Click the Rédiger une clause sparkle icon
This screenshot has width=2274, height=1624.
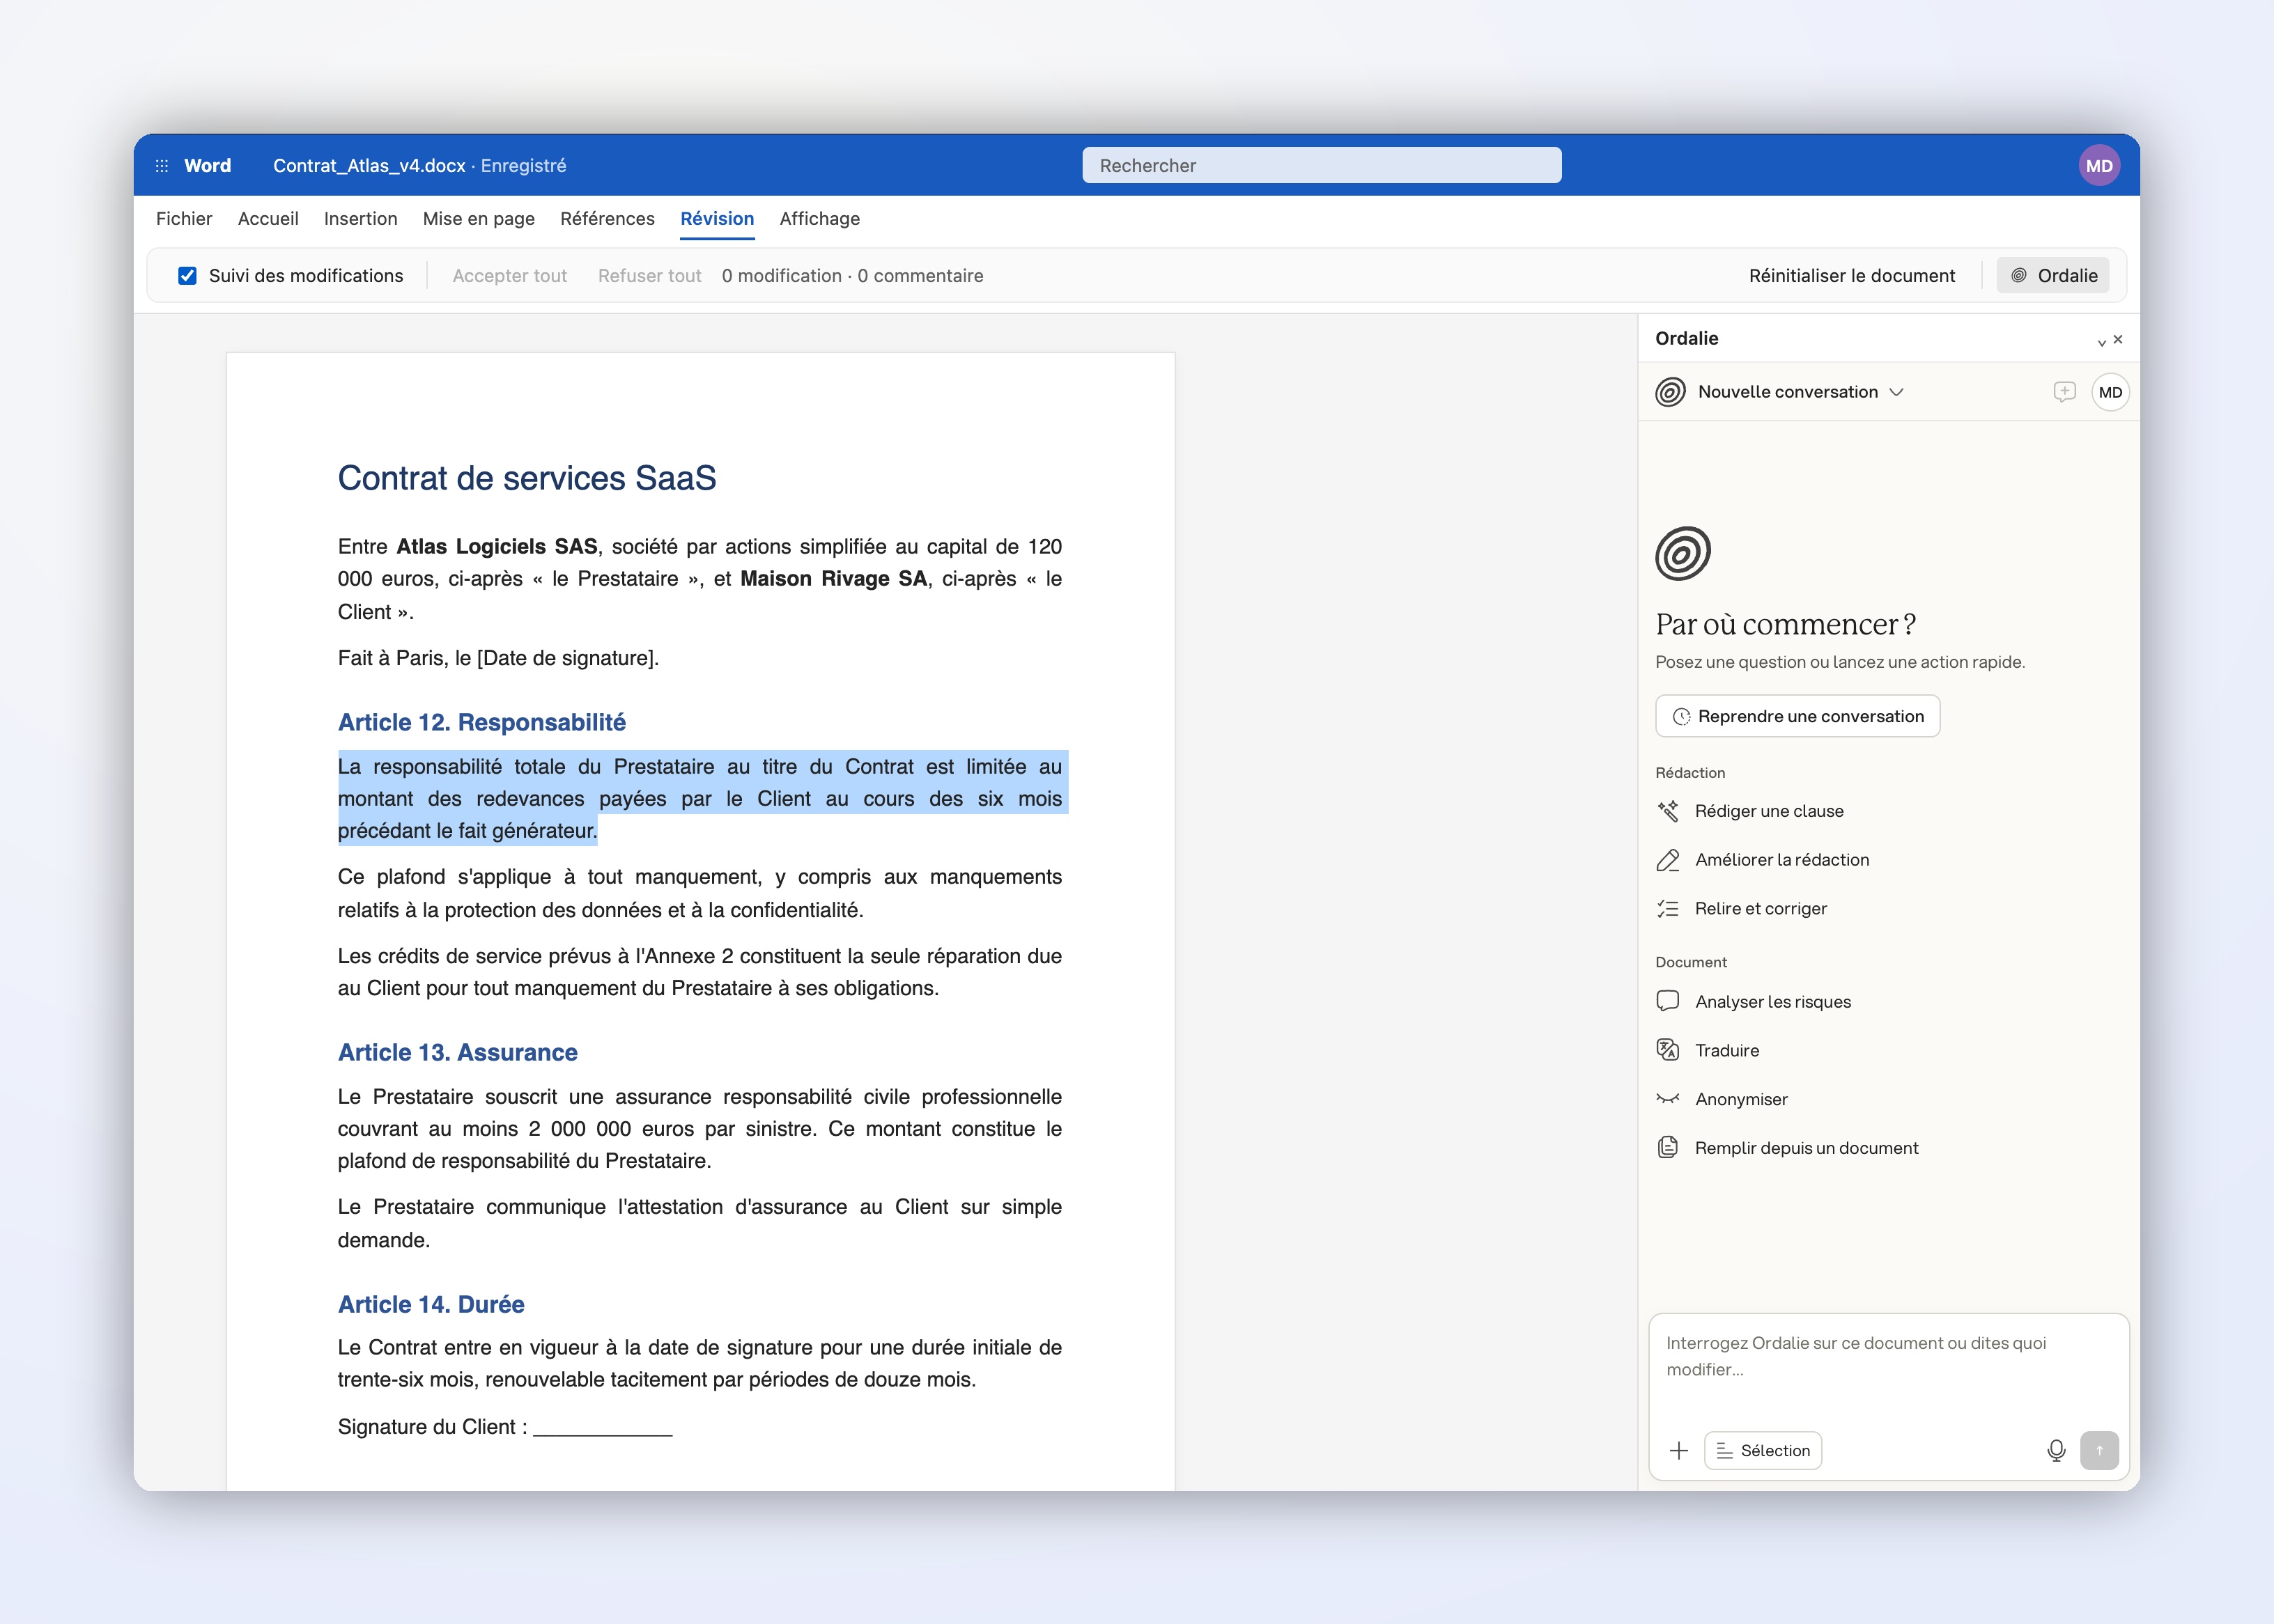point(1668,811)
